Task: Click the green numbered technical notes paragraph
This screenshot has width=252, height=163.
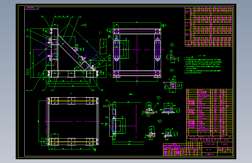Action: coord(203,65)
